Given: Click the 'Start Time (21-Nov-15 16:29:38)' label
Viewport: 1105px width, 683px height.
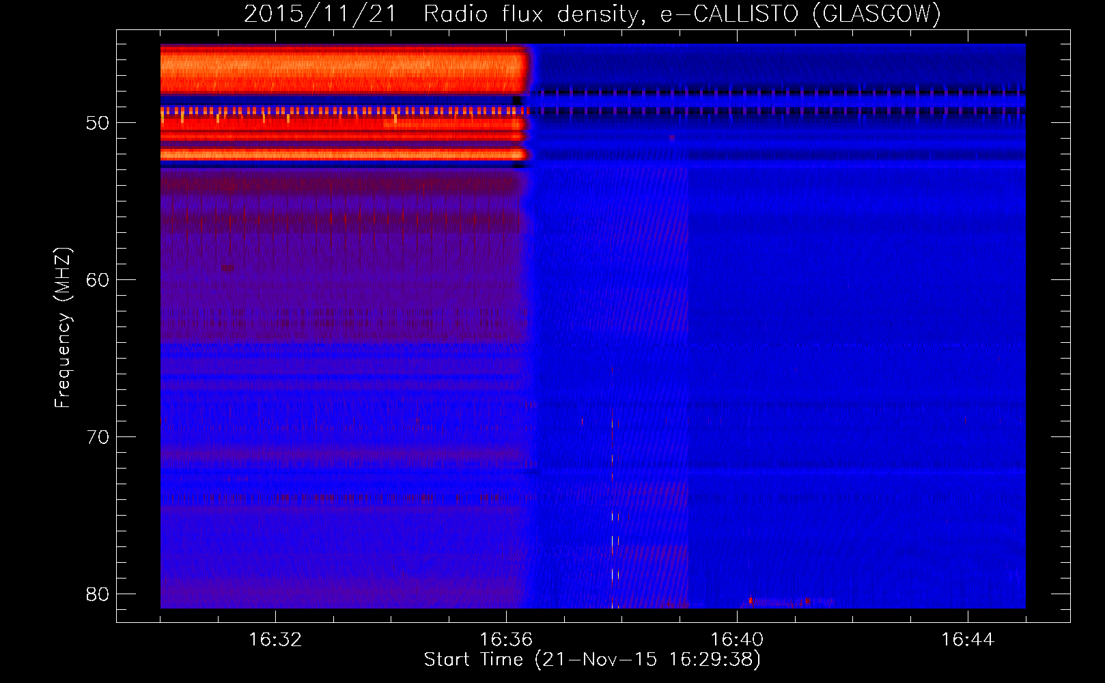Looking at the screenshot, I should tap(592, 660).
